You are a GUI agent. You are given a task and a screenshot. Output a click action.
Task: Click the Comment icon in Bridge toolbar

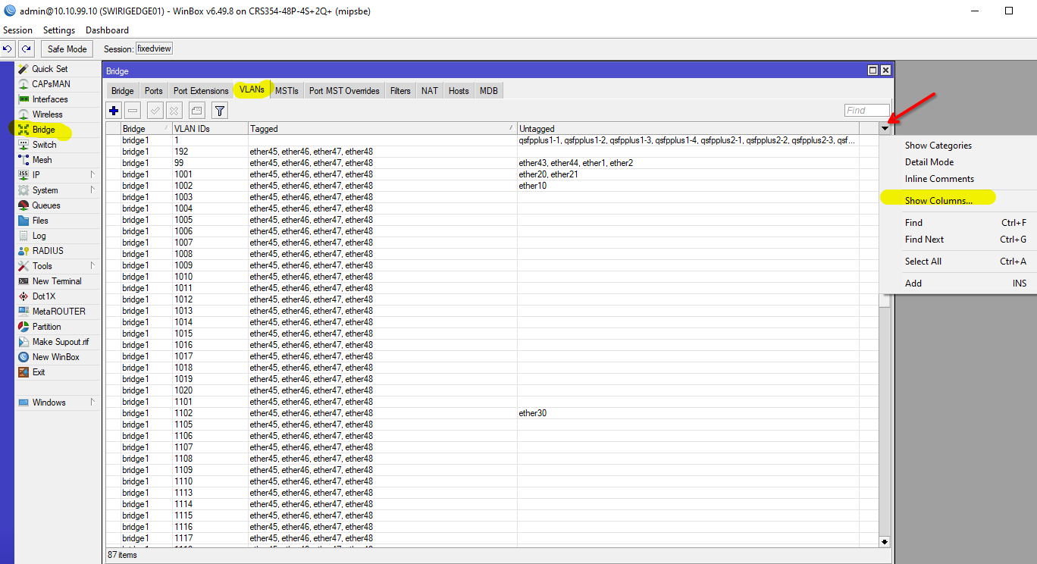coord(196,111)
